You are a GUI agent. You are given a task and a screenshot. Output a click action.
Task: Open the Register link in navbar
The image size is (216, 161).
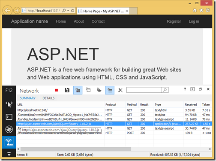[174, 21]
